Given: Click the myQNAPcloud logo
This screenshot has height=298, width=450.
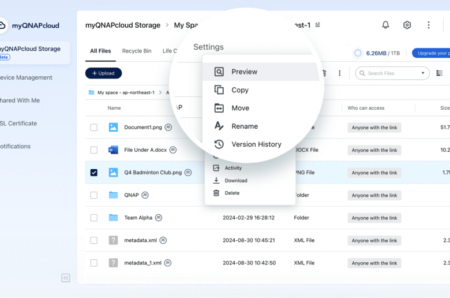Looking at the screenshot, I should click(x=30, y=25).
